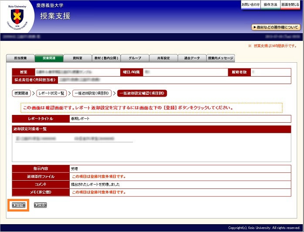Open 教材などの著作権について notice
The image size is (304, 232).
coord(276,27)
